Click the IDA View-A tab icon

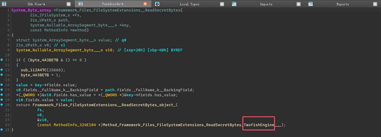pyautogui.click(x=4, y=4)
